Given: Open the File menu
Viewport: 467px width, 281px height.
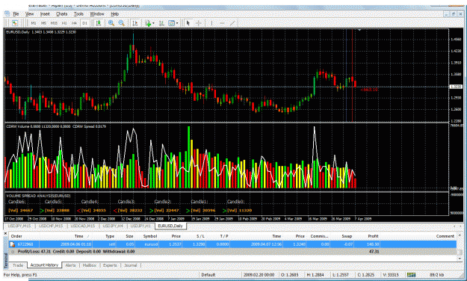Looking at the screenshot, I should [x=16, y=13].
